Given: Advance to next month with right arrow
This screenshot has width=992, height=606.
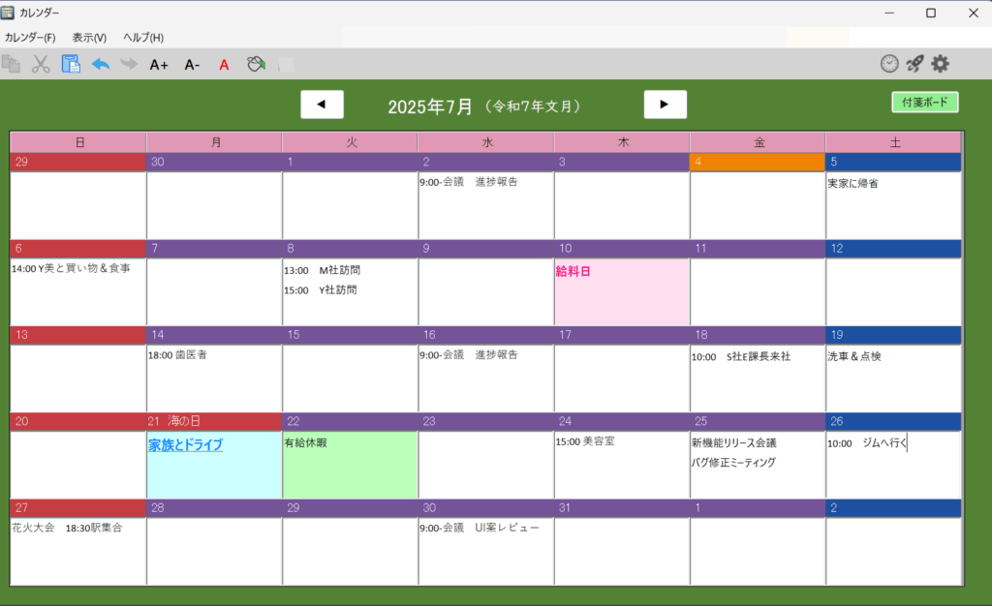Looking at the screenshot, I should coord(665,105).
